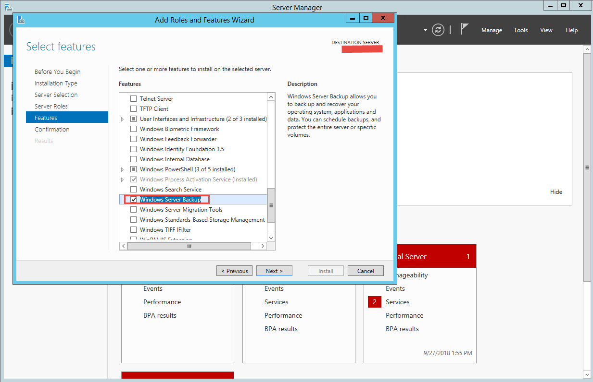593x382 pixels.
Task: Click the features horizontal scroll thumb
Action: click(189, 246)
